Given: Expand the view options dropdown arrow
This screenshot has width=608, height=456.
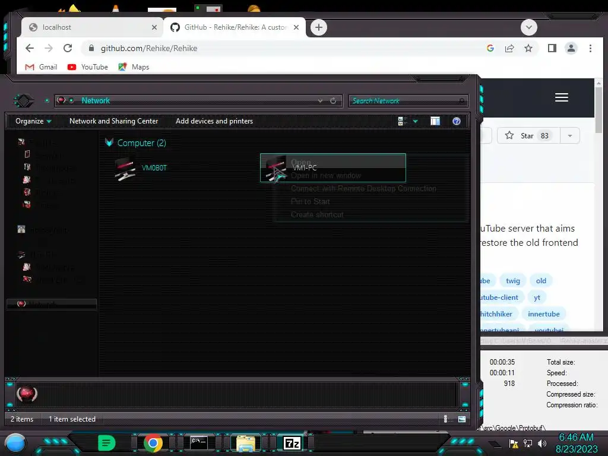Looking at the screenshot, I should point(415,121).
